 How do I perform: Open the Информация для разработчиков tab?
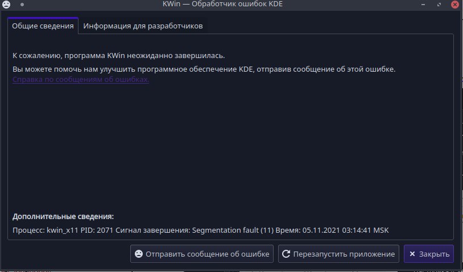[143, 26]
